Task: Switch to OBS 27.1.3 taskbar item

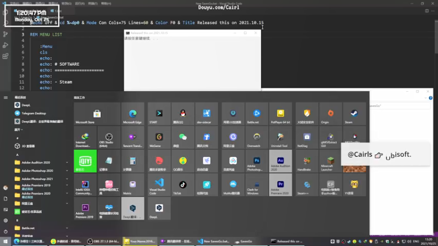Action: pos(103,242)
